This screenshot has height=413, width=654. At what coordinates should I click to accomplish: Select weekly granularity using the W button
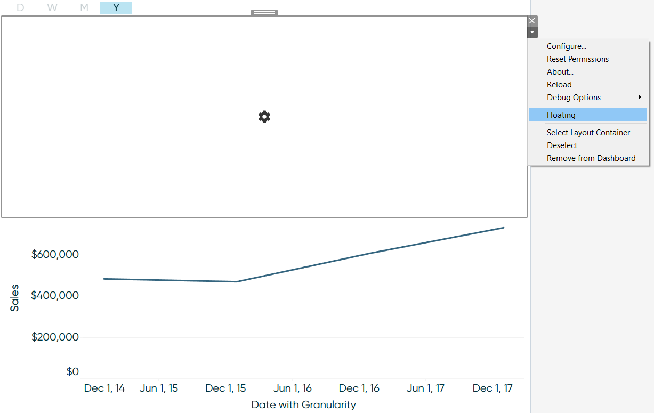tap(52, 7)
